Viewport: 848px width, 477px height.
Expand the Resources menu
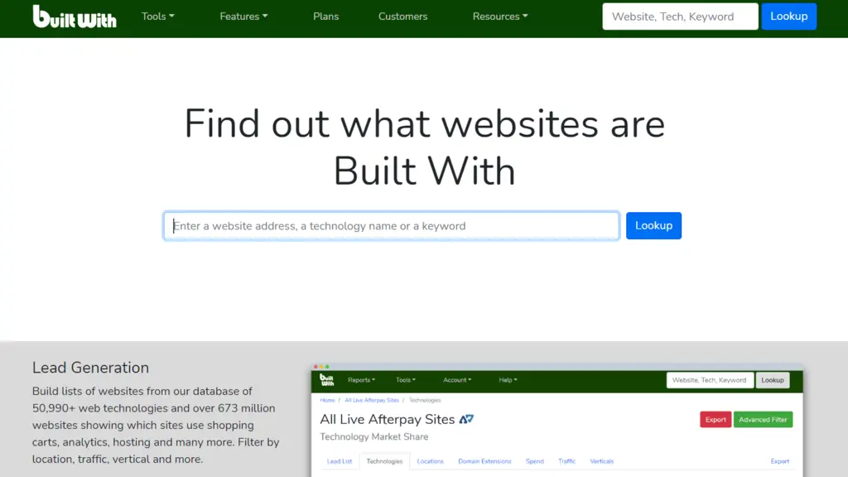pos(499,16)
